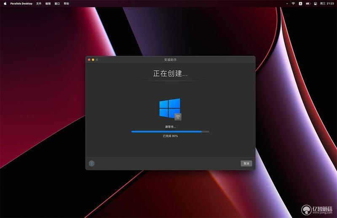Click the Windows logo icon

[x=170, y=108]
